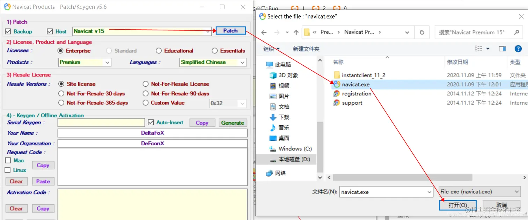
Task: Select the Enterprise license radio button
Action: (x=60, y=51)
